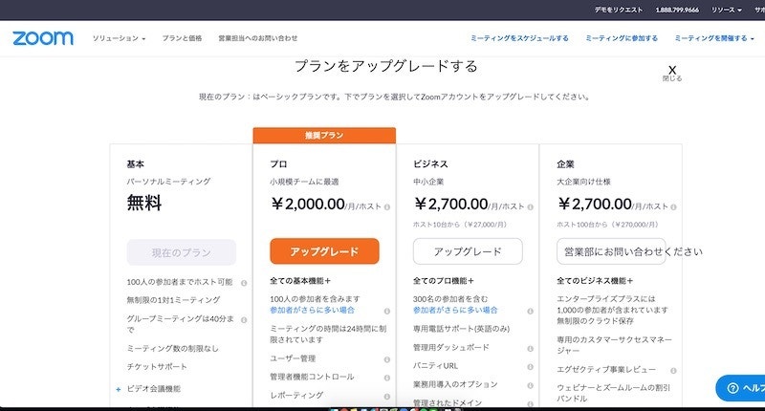The width and height of the screenshot is (765, 411).
Task: Click info icon beside 管理者機能コントロール
Action: (x=386, y=377)
